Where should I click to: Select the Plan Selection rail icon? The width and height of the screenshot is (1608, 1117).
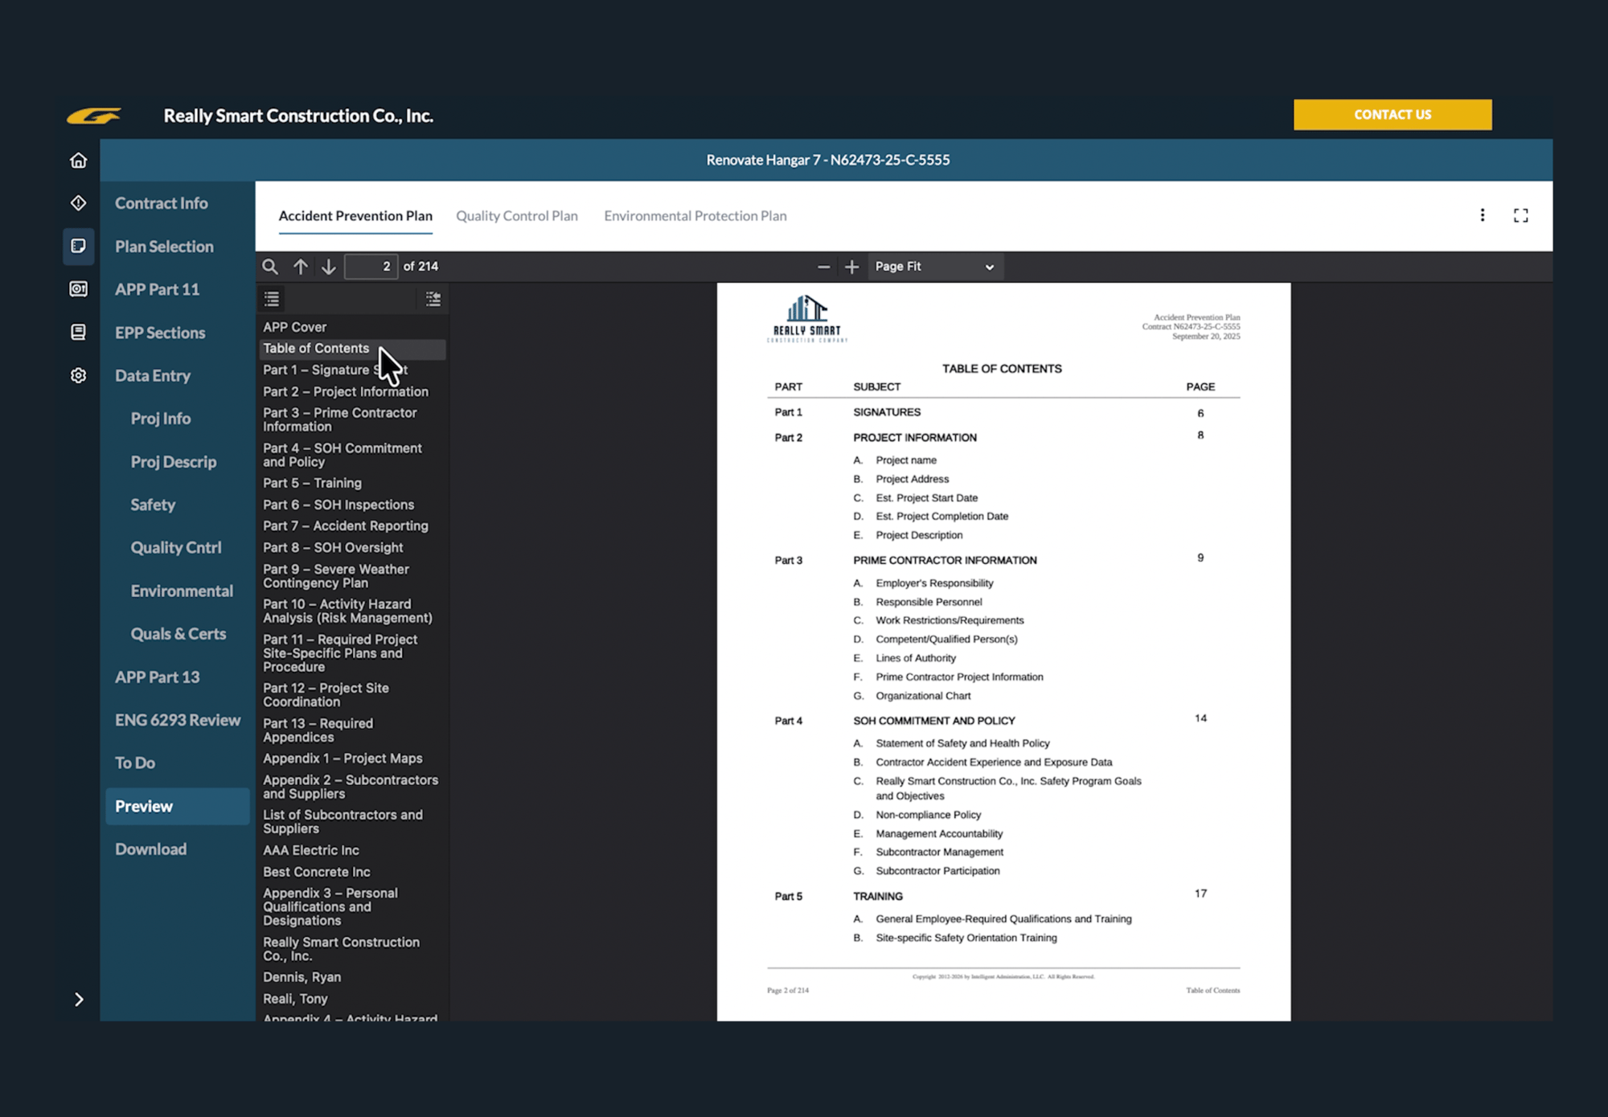coord(78,246)
